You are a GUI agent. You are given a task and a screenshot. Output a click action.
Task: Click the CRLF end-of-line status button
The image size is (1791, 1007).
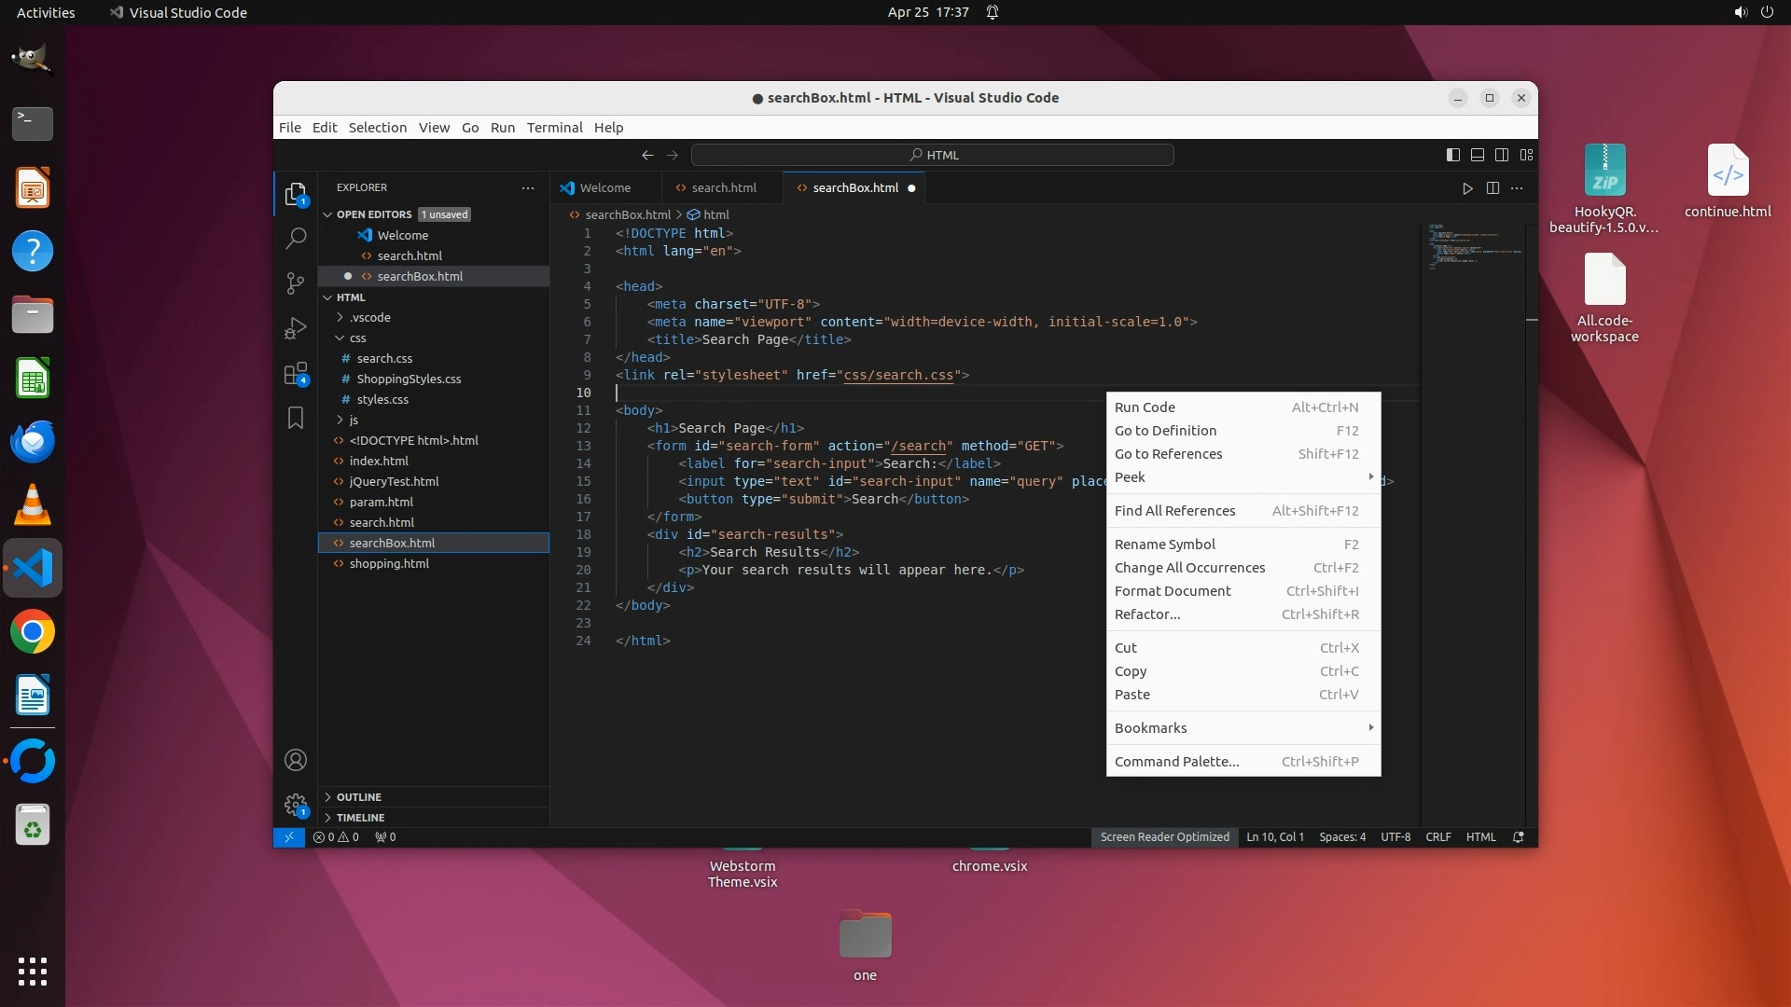(1437, 837)
